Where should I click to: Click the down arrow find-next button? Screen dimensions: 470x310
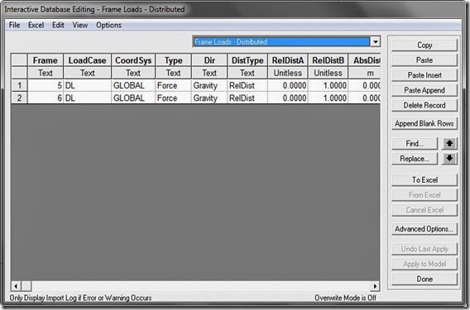point(449,159)
